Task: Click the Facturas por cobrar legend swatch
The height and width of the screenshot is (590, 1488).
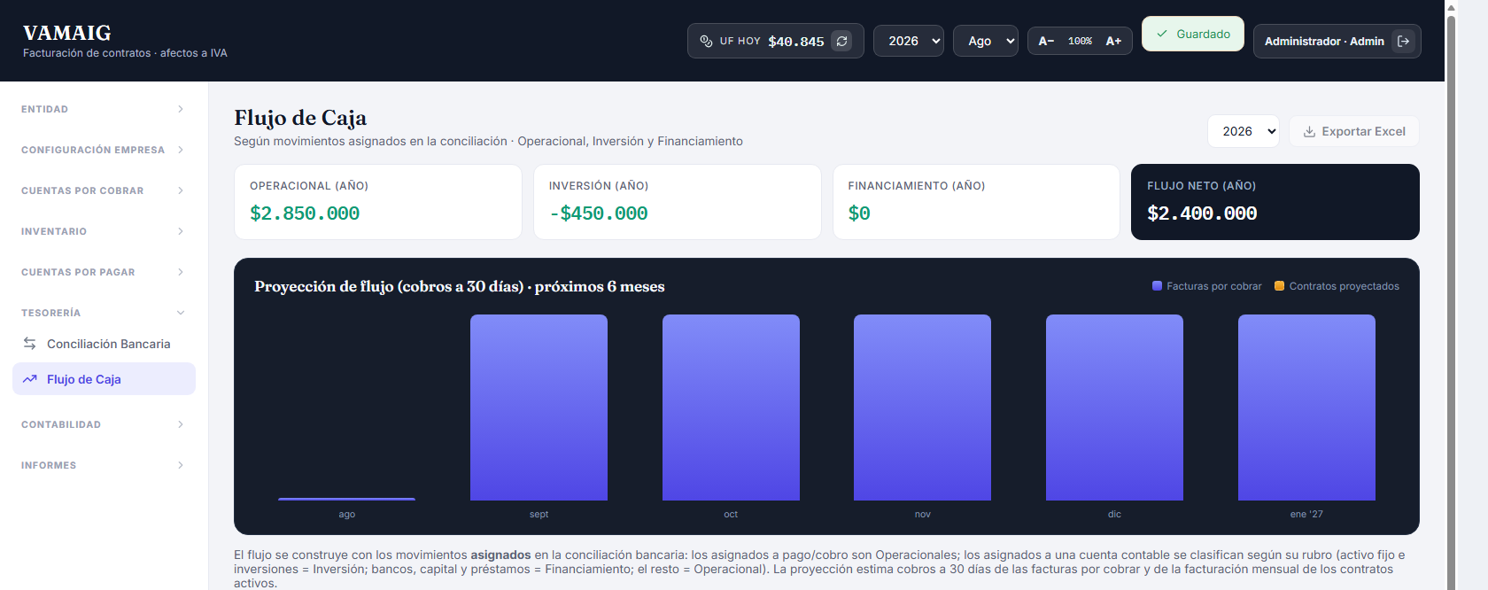Action: pyautogui.click(x=1157, y=286)
